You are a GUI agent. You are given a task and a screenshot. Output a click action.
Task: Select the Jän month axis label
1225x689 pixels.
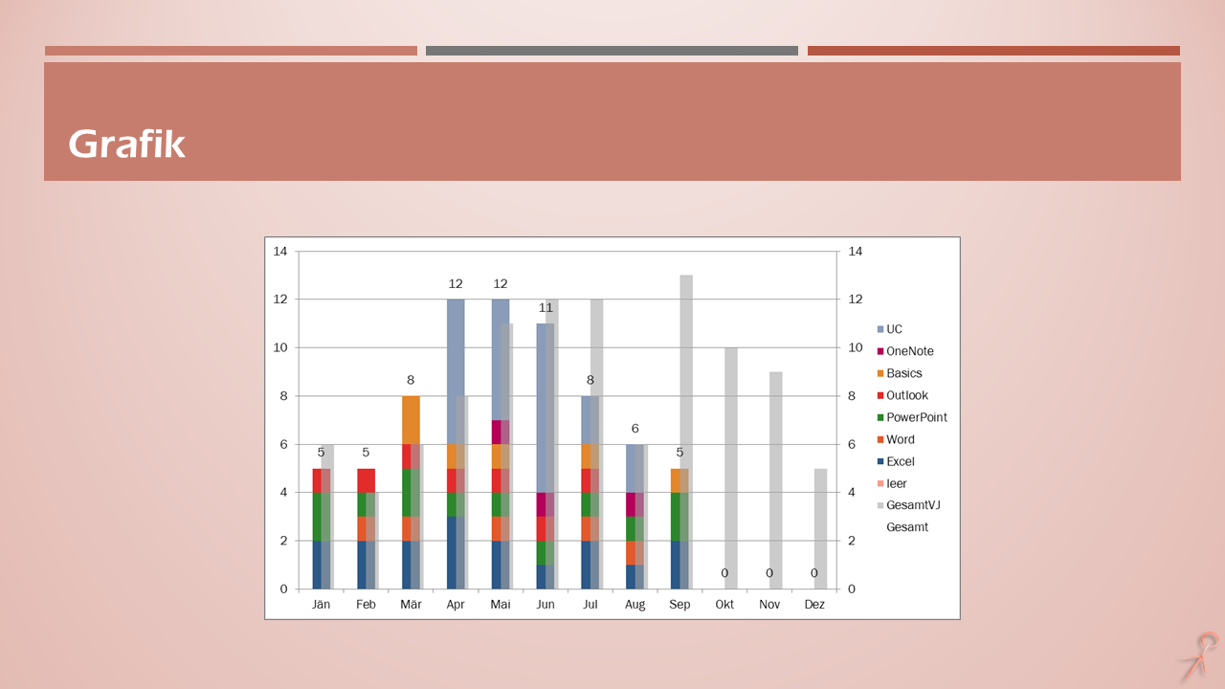tap(321, 605)
